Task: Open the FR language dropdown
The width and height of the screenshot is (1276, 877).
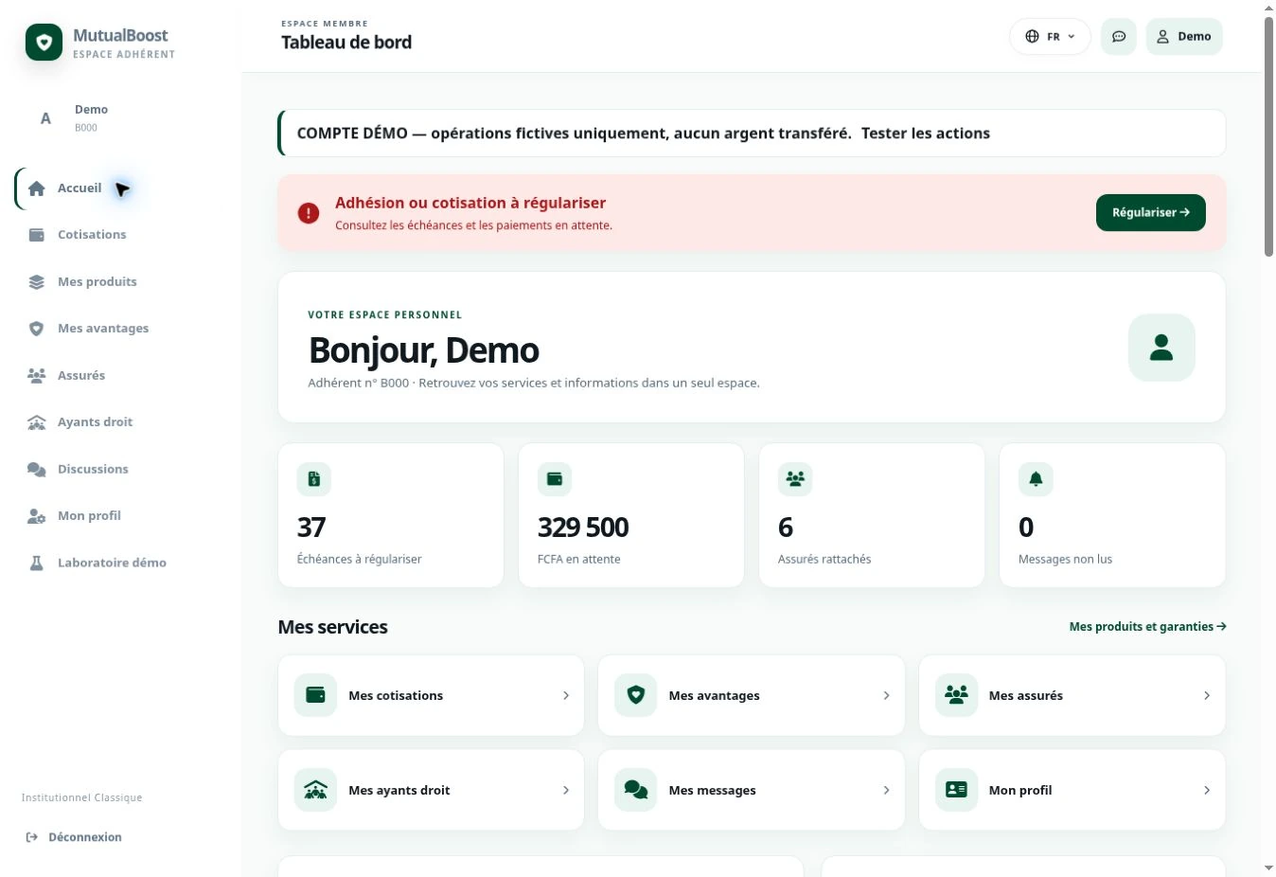Action: click(1050, 37)
